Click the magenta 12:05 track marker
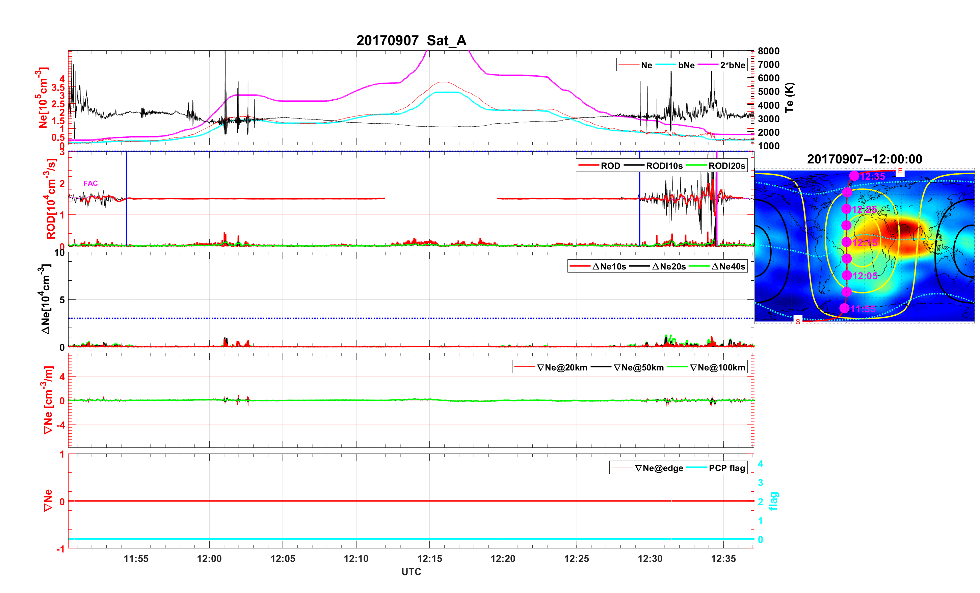 (x=846, y=276)
